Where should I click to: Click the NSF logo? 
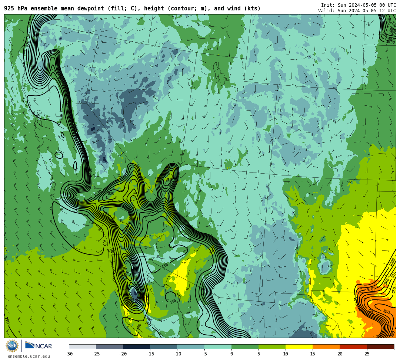click(12, 346)
